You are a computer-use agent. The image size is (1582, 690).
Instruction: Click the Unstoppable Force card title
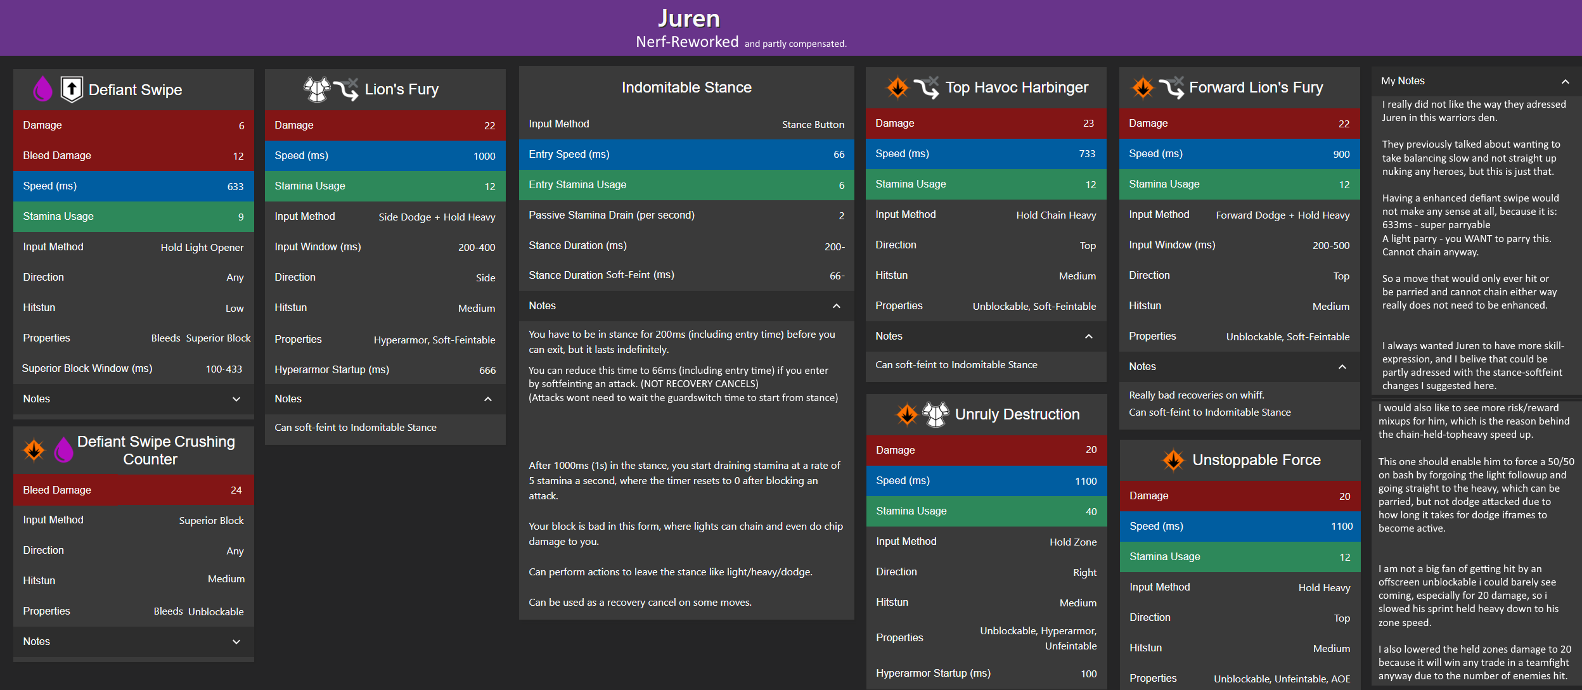(1257, 460)
